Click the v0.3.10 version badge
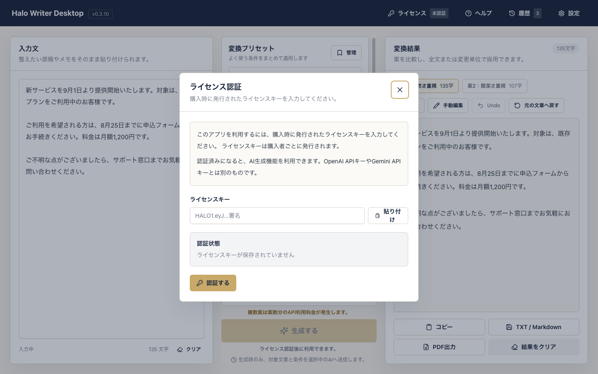 [100, 14]
